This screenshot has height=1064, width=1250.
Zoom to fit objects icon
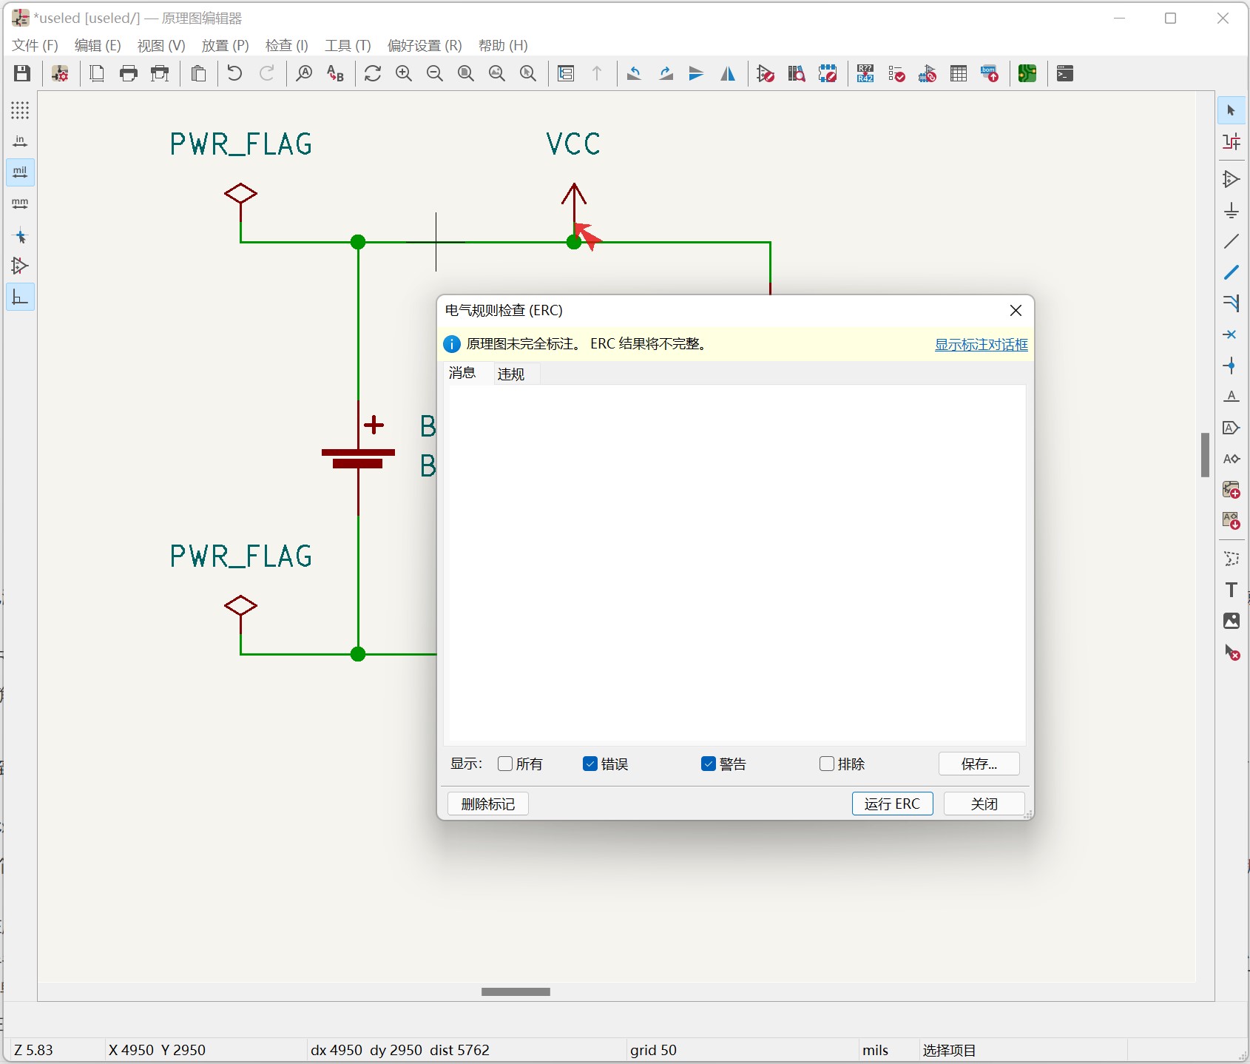tap(497, 73)
